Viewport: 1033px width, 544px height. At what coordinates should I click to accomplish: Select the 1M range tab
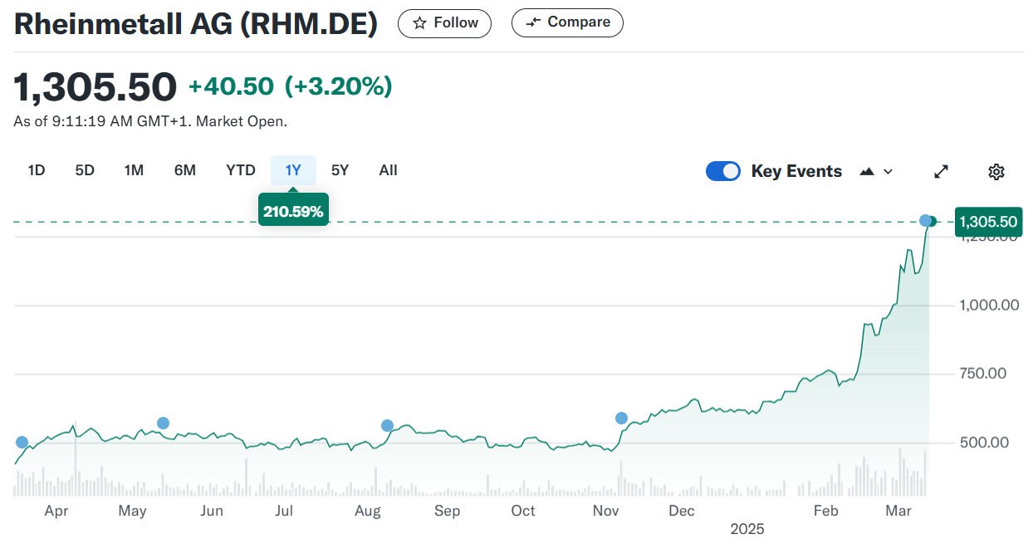pos(134,170)
